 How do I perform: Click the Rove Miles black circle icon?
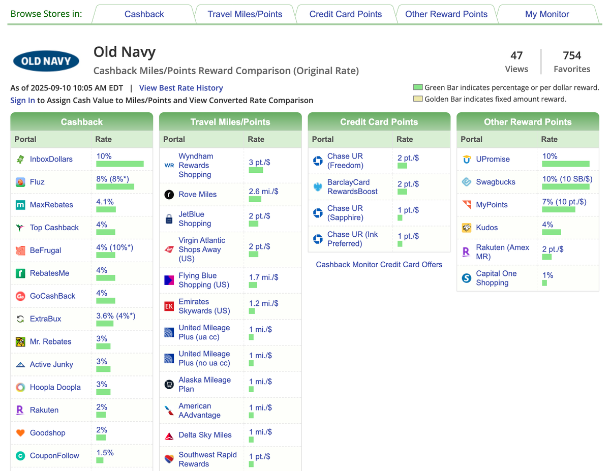point(169,195)
